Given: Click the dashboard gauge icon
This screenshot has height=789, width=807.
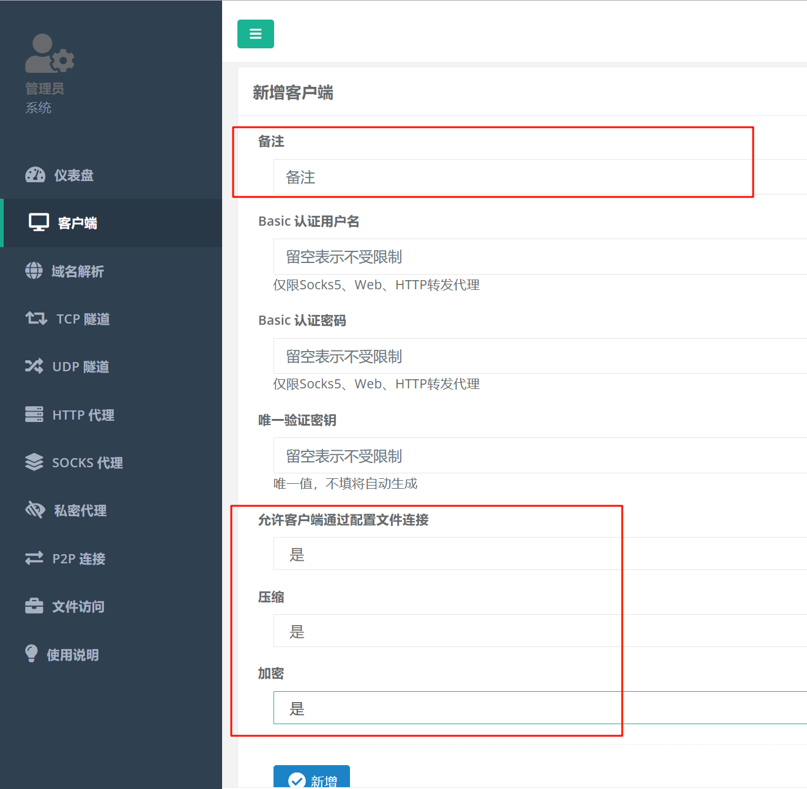Looking at the screenshot, I should pos(35,175).
